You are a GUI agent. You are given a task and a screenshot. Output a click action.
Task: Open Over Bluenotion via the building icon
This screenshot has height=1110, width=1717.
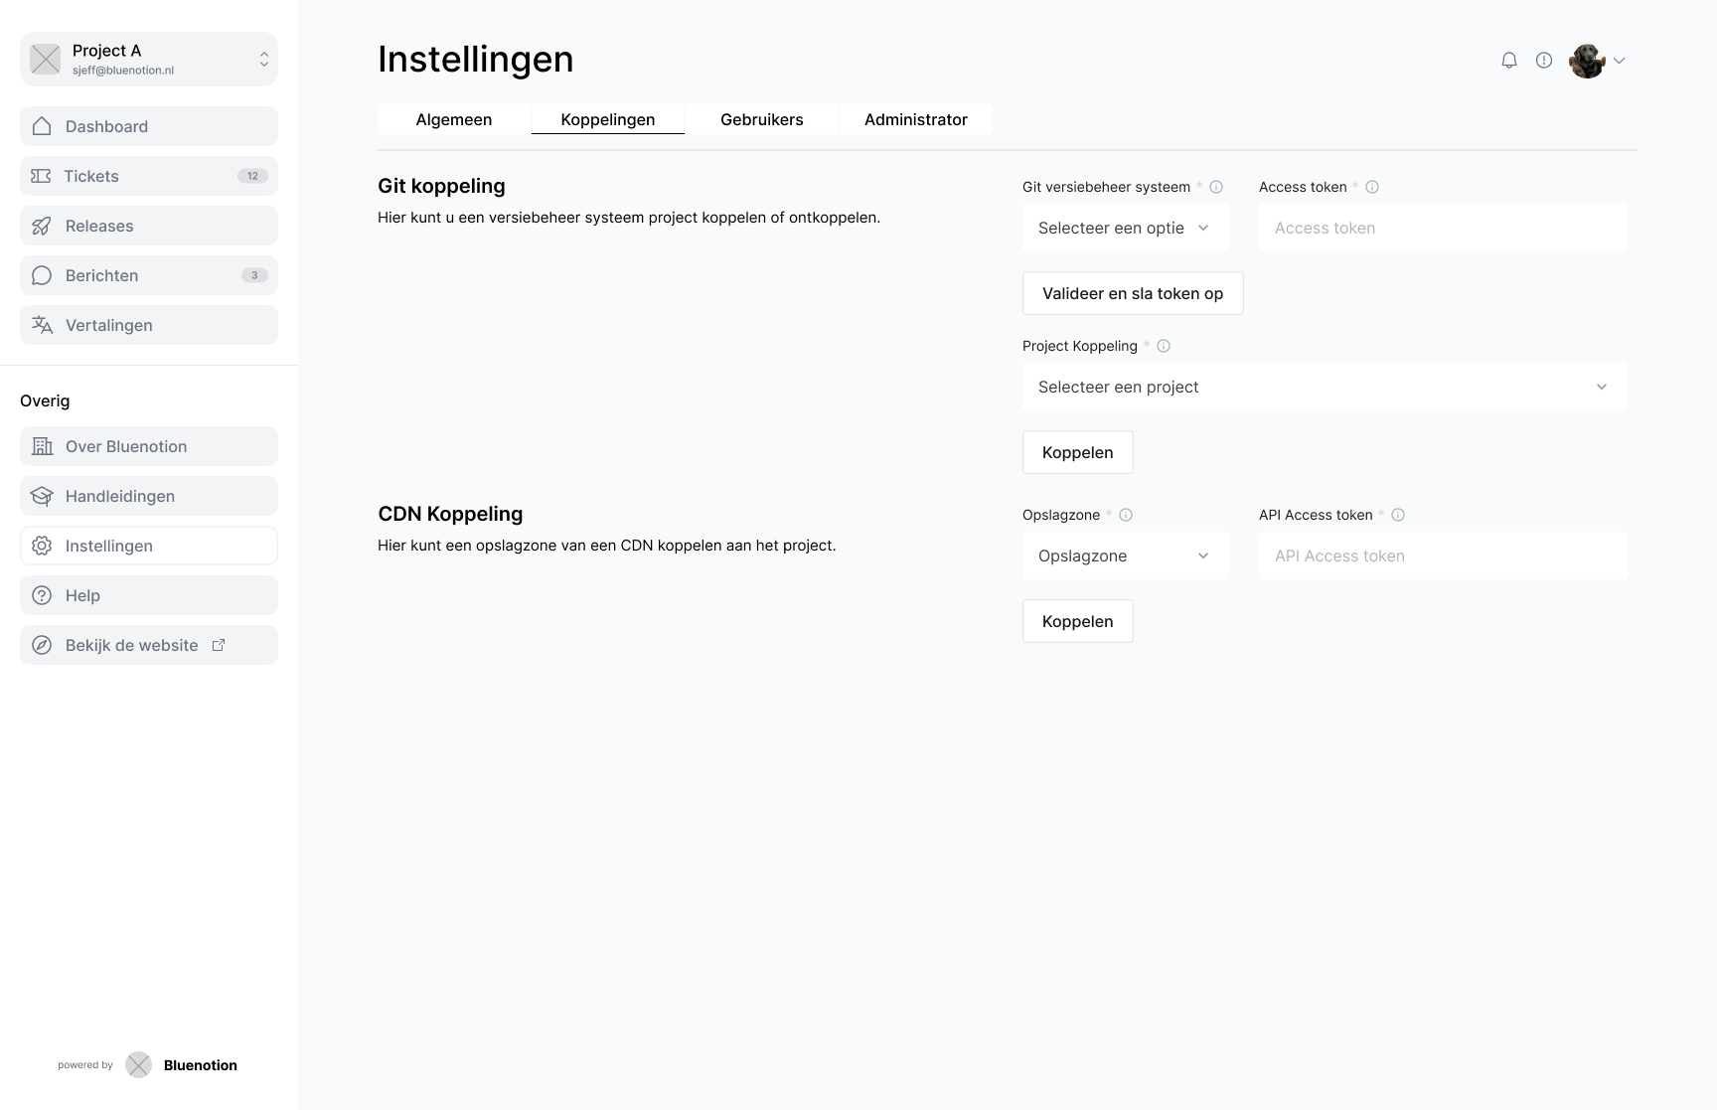(x=42, y=446)
